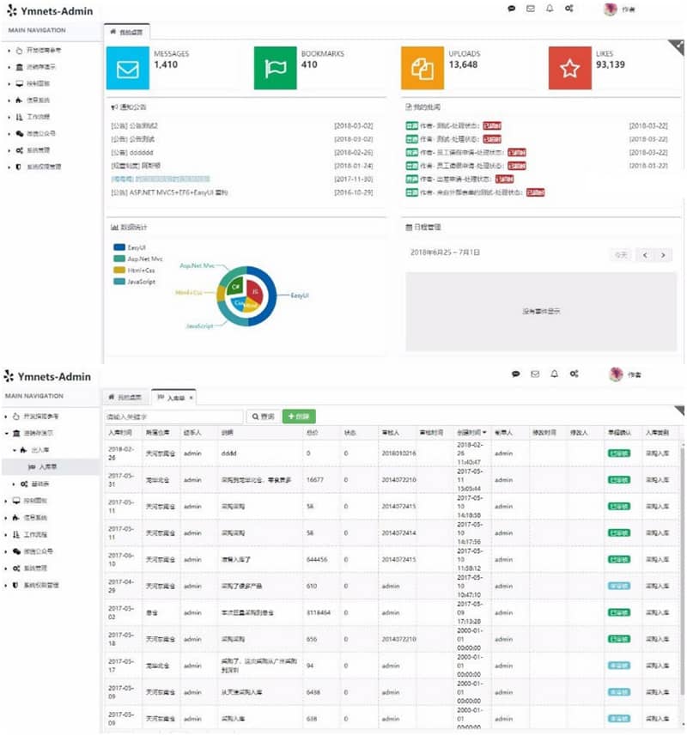Open chat bubble icon in lower page header
Image resolution: width=687 pixels, height=736 pixels.
pos(516,374)
